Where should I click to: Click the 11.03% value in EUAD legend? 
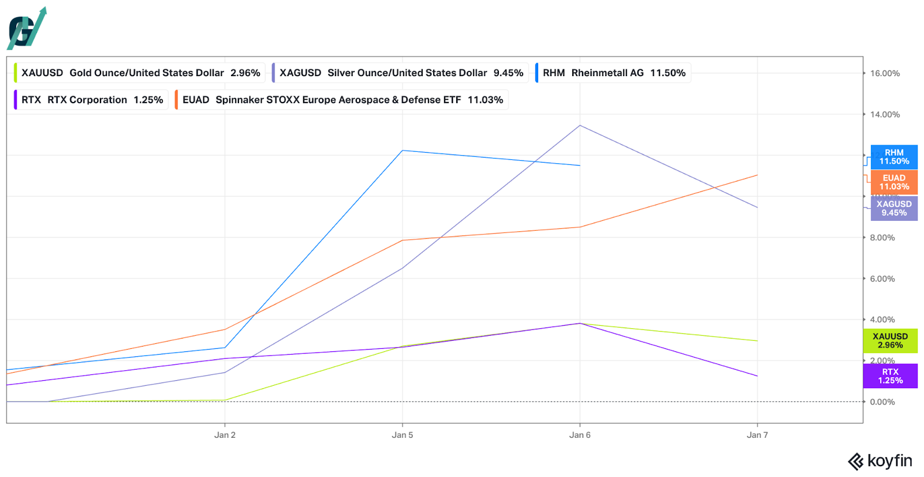(485, 100)
